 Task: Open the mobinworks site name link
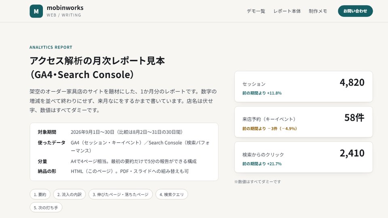click(x=65, y=8)
